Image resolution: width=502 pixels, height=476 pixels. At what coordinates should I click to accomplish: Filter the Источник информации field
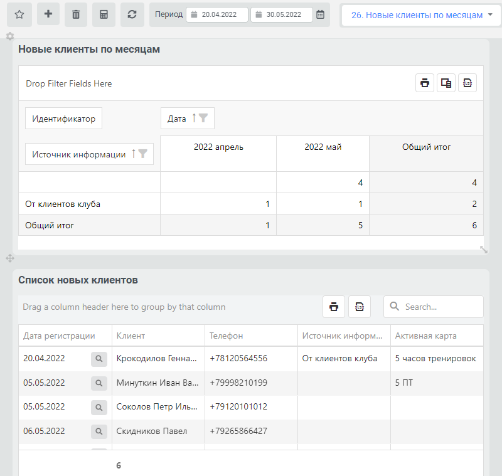click(x=142, y=154)
